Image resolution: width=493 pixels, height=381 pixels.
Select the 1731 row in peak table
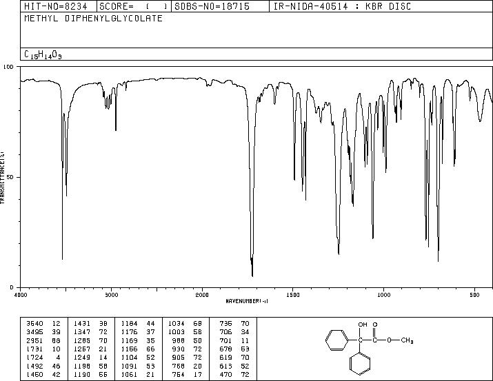[x=43, y=349]
